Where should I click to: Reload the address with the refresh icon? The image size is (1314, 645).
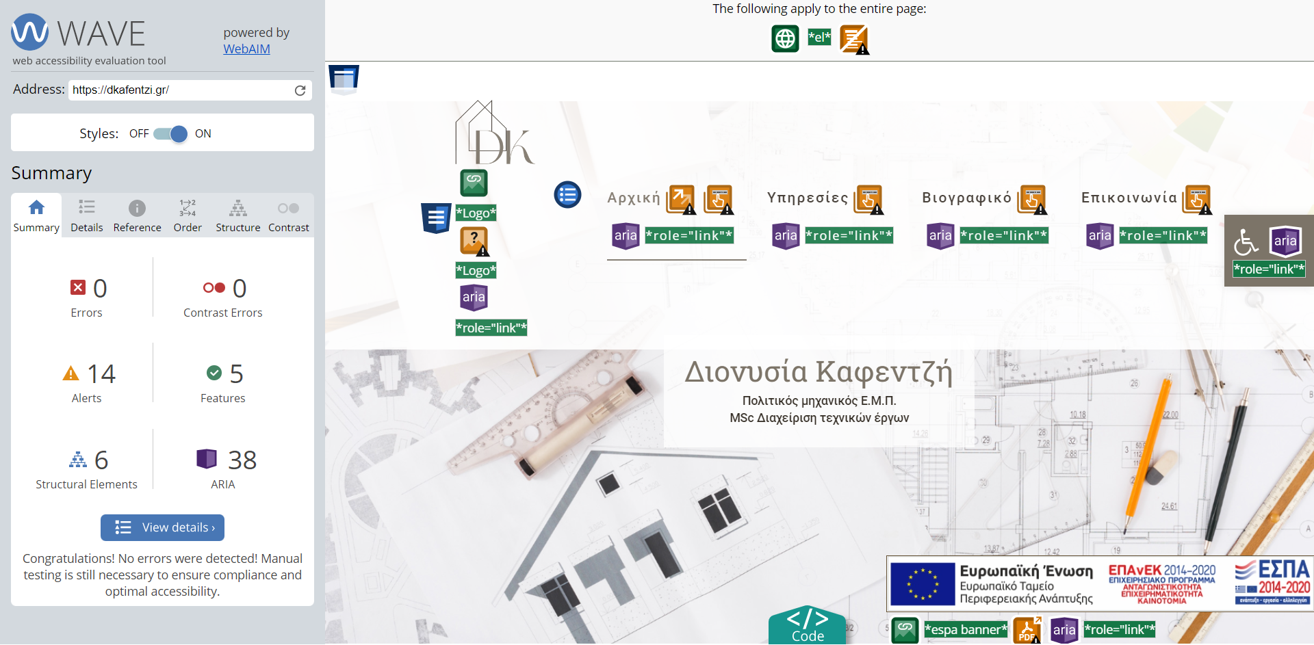click(x=300, y=90)
